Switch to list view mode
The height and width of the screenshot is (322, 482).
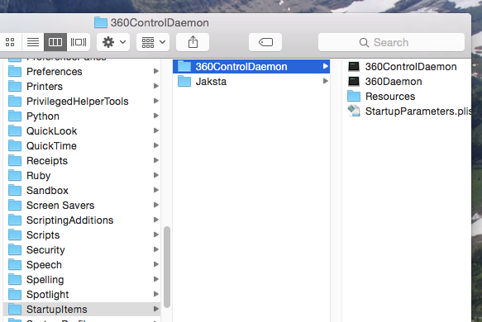[33, 42]
